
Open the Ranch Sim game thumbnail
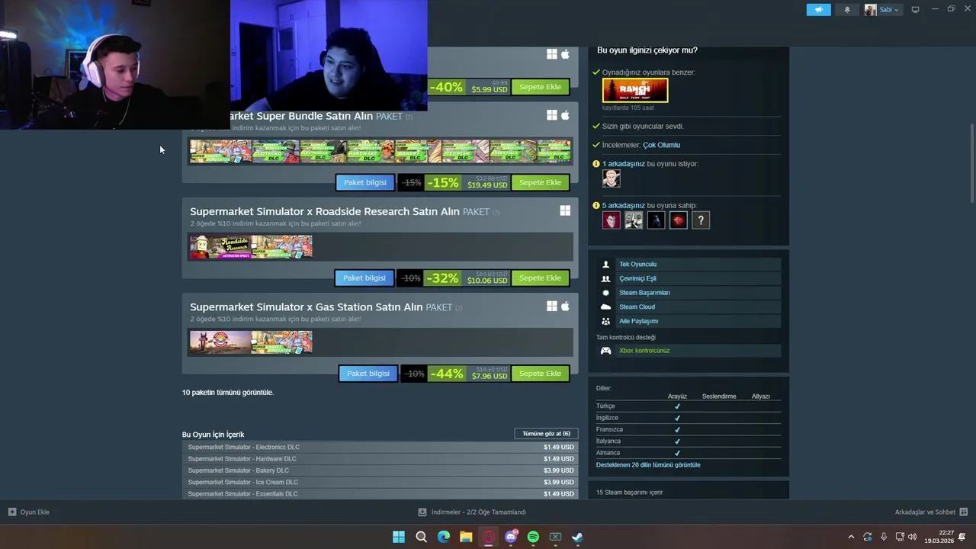coord(635,90)
